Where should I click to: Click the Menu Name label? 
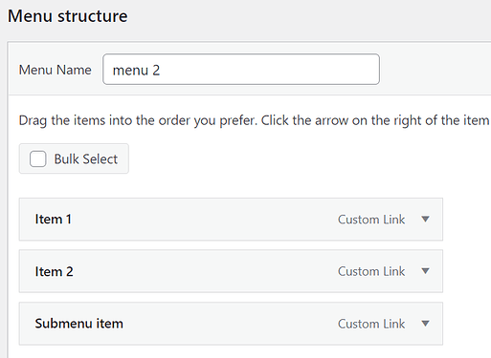click(x=56, y=70)
